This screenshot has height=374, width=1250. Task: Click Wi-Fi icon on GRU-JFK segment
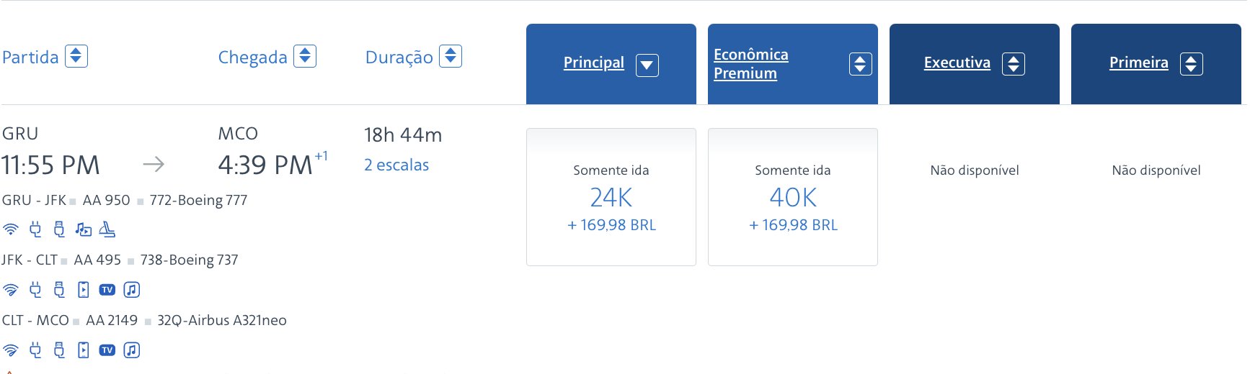point(11,230)
